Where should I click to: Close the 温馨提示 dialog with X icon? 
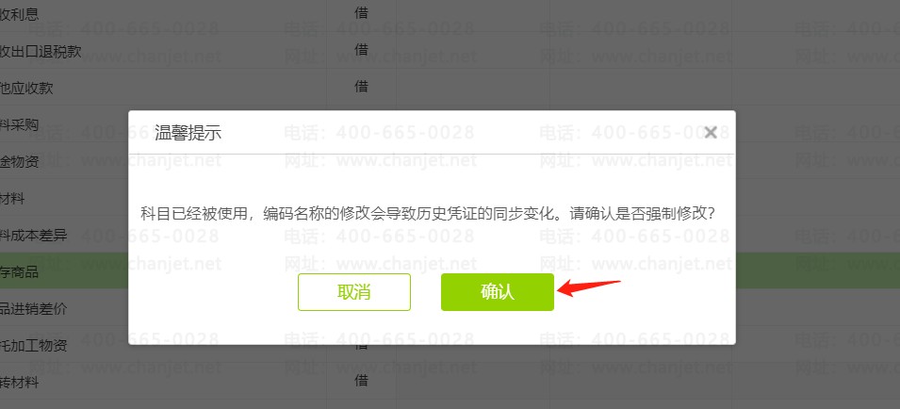click(x=711, y=133)
